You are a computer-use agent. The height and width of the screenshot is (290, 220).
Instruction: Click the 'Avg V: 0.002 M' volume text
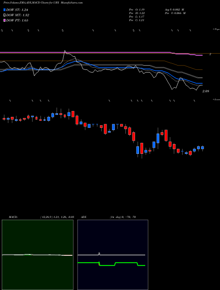[174, 10]
